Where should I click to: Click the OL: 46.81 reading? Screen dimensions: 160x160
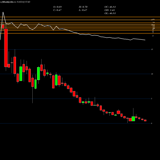110,13
